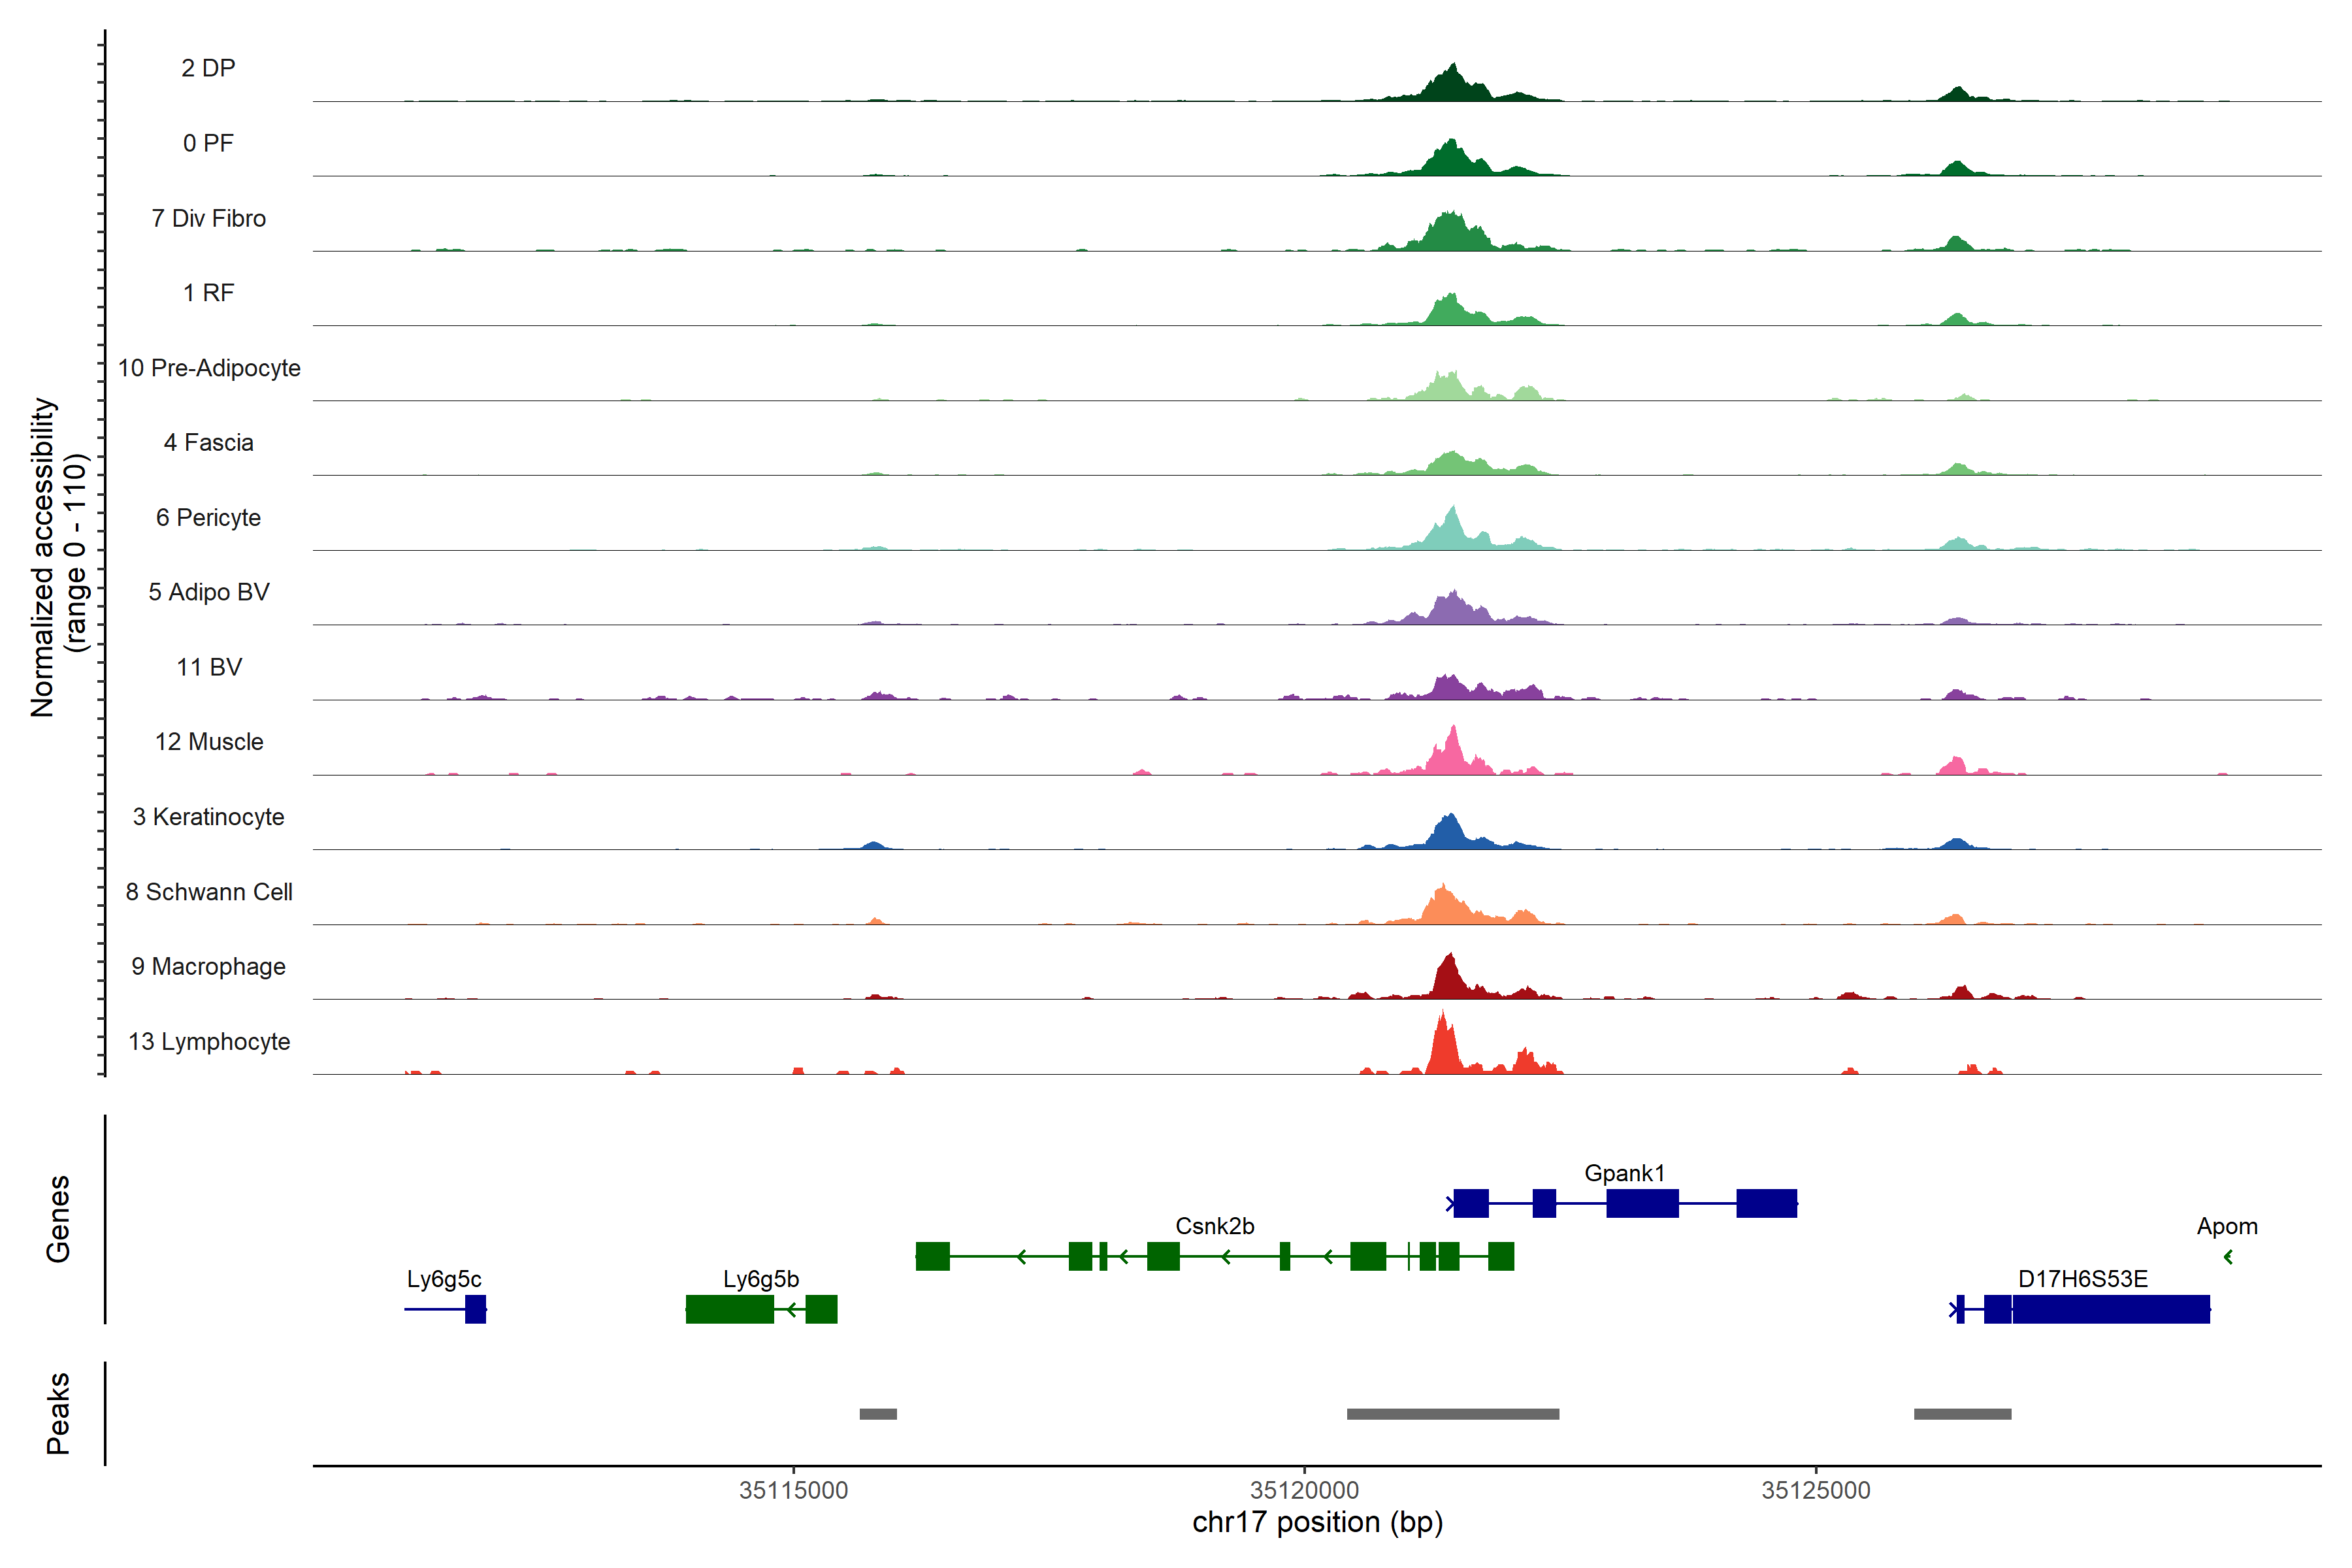Click the widest gray peak bar
The image size is (2352, 1568).
click(x=1452, y=1414)
